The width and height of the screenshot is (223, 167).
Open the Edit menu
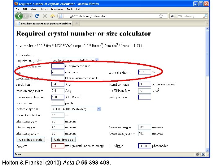click(25, 9)
